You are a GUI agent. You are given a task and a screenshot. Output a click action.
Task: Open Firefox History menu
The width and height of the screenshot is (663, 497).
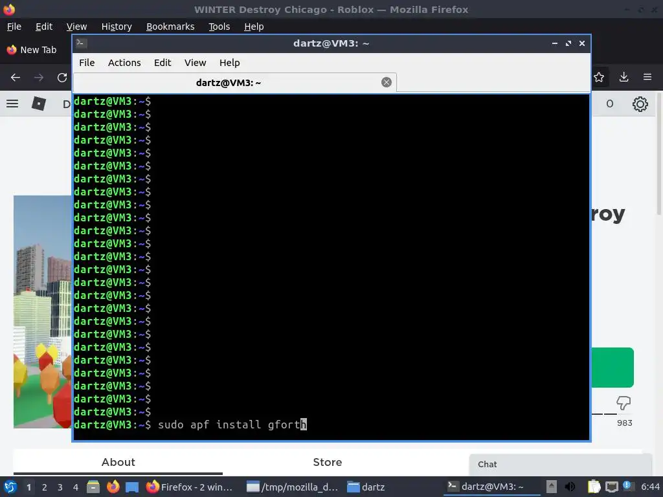tap(117, 27)
